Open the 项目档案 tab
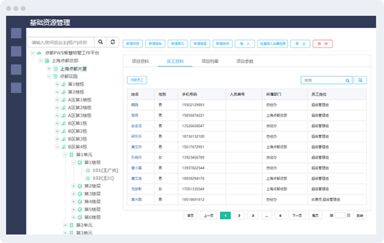 210,61
